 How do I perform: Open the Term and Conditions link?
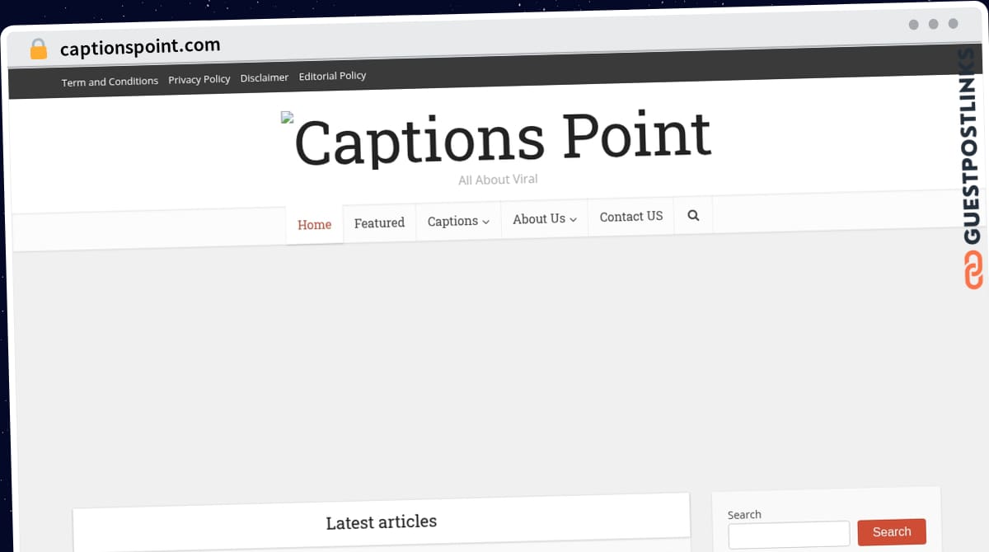(110, 82)
